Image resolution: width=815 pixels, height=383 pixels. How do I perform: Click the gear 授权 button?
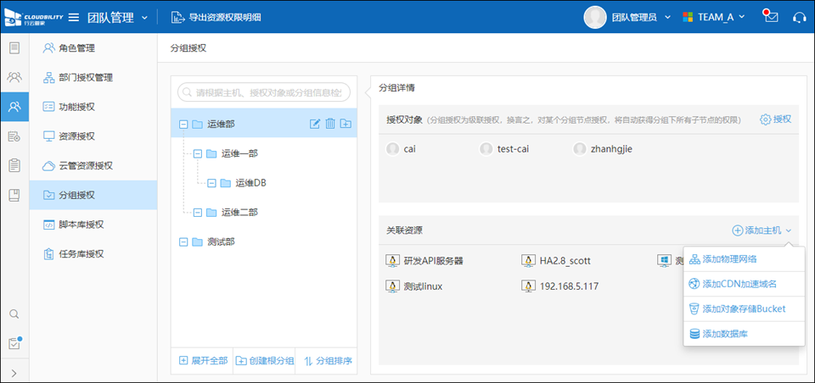tap(775, 119)
